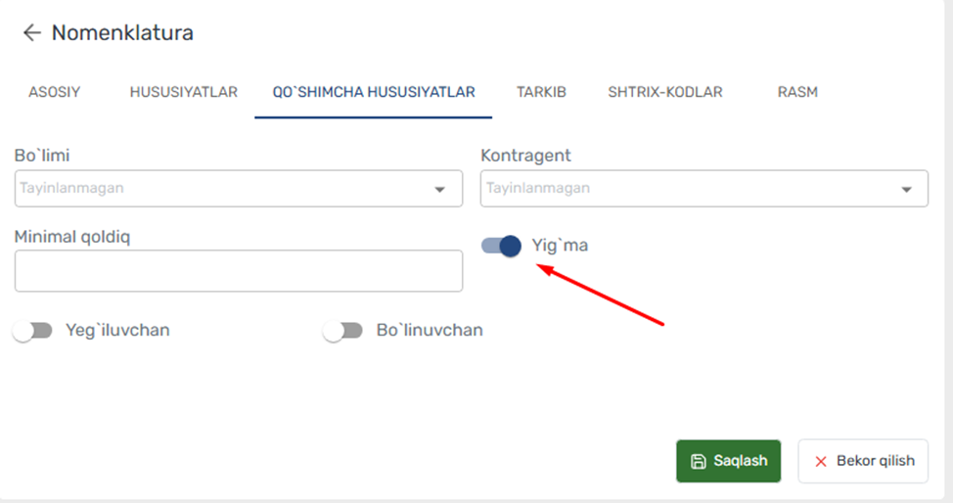Turn off the Yig`ma toggle

tap(501, 246)
